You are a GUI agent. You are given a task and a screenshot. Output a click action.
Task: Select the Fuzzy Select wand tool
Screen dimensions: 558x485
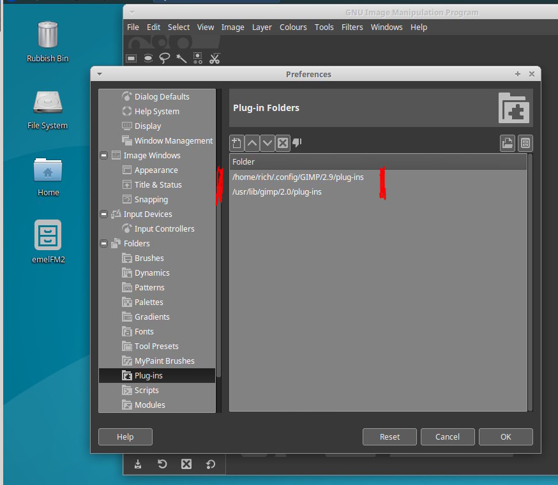(x=181, y=59)
